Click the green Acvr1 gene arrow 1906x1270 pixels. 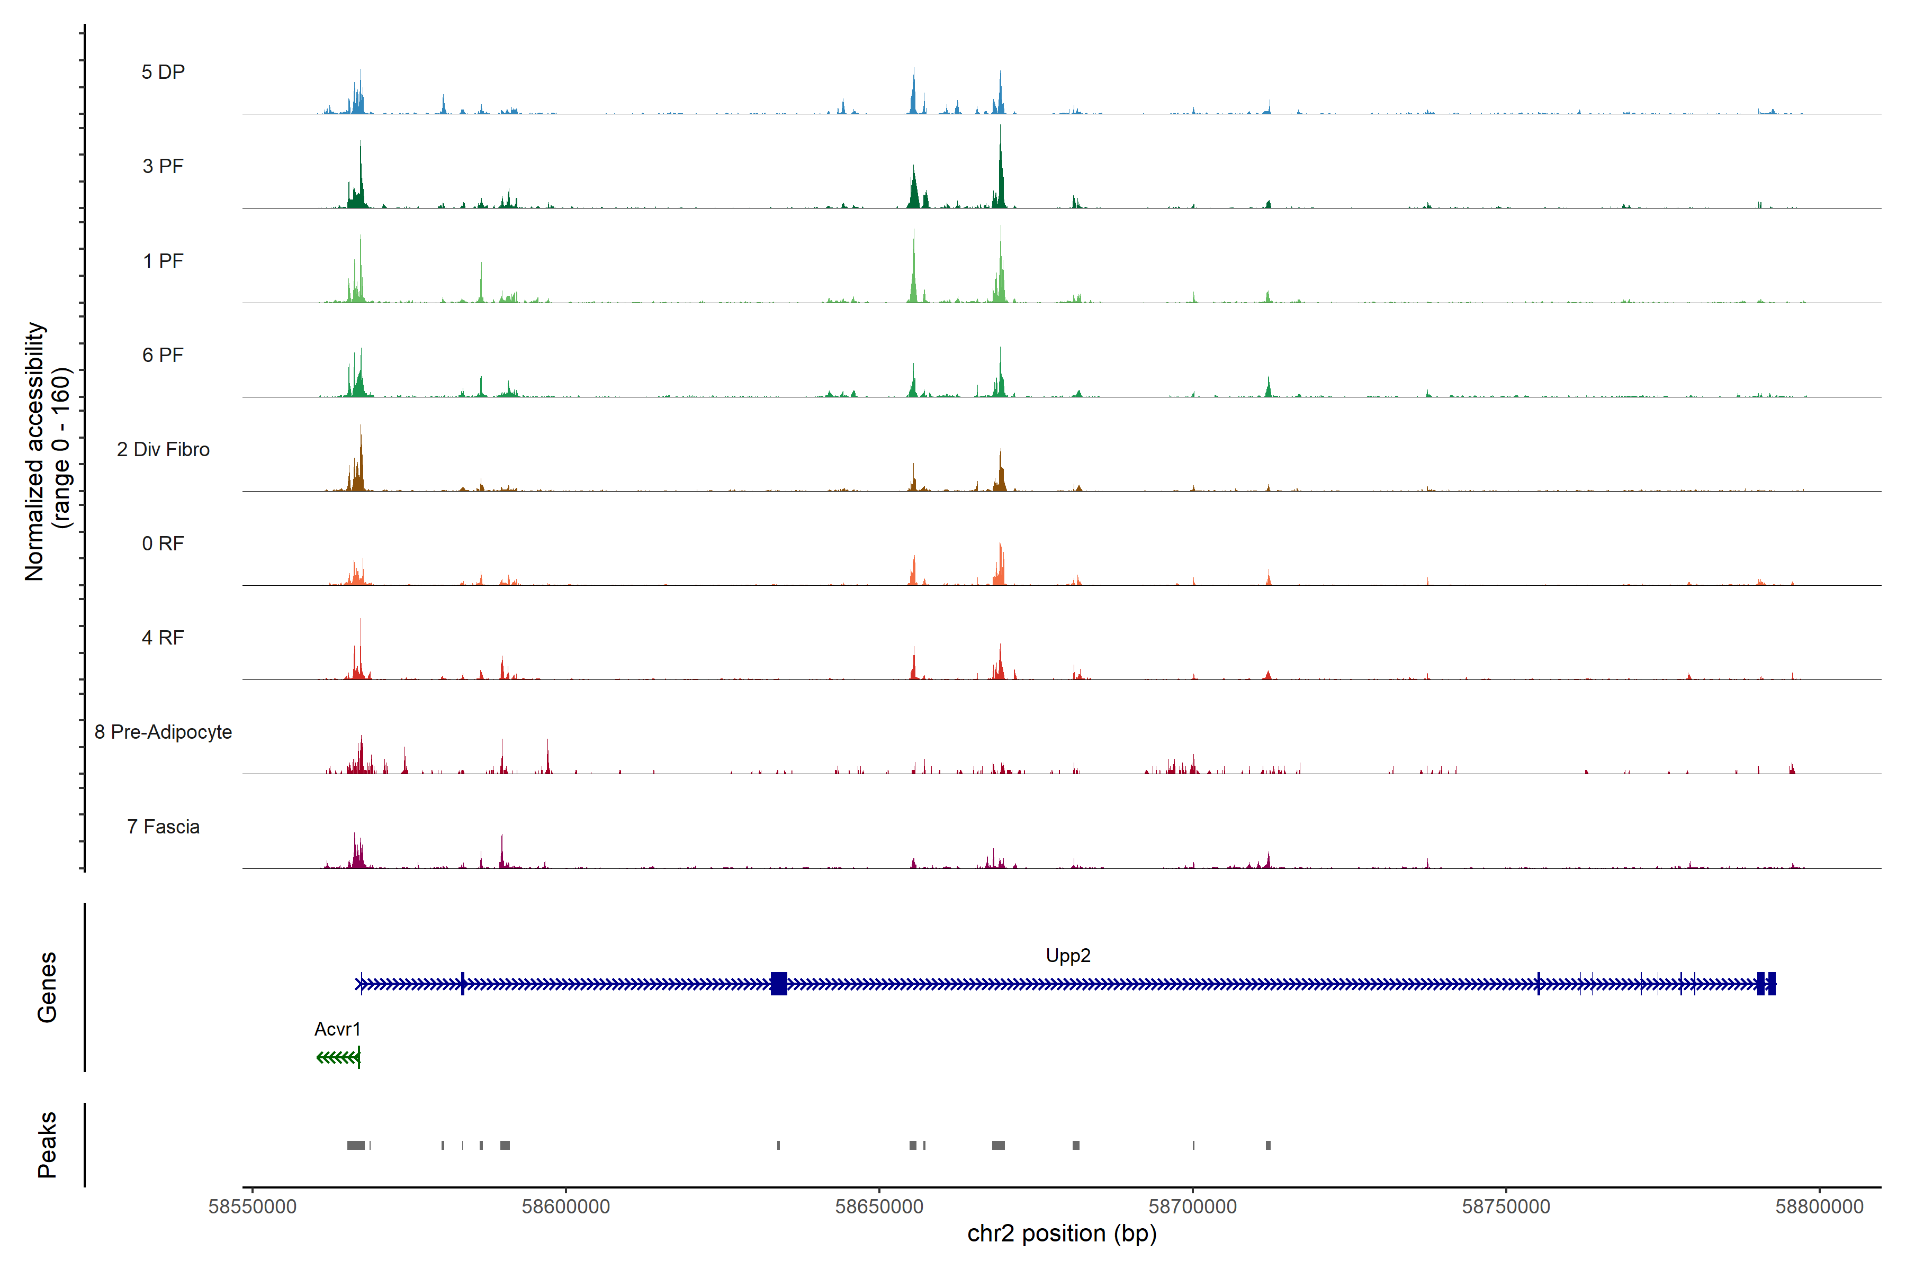click(x=338, y=1057)
